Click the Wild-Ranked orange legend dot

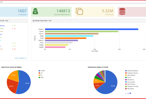click(126, 75)
